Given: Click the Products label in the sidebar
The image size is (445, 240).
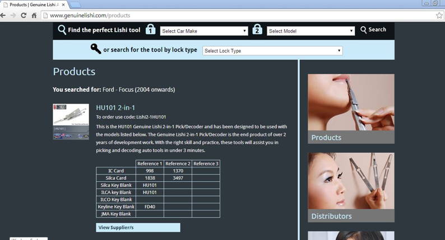Looking at the screenshot, I should point(326,138).
